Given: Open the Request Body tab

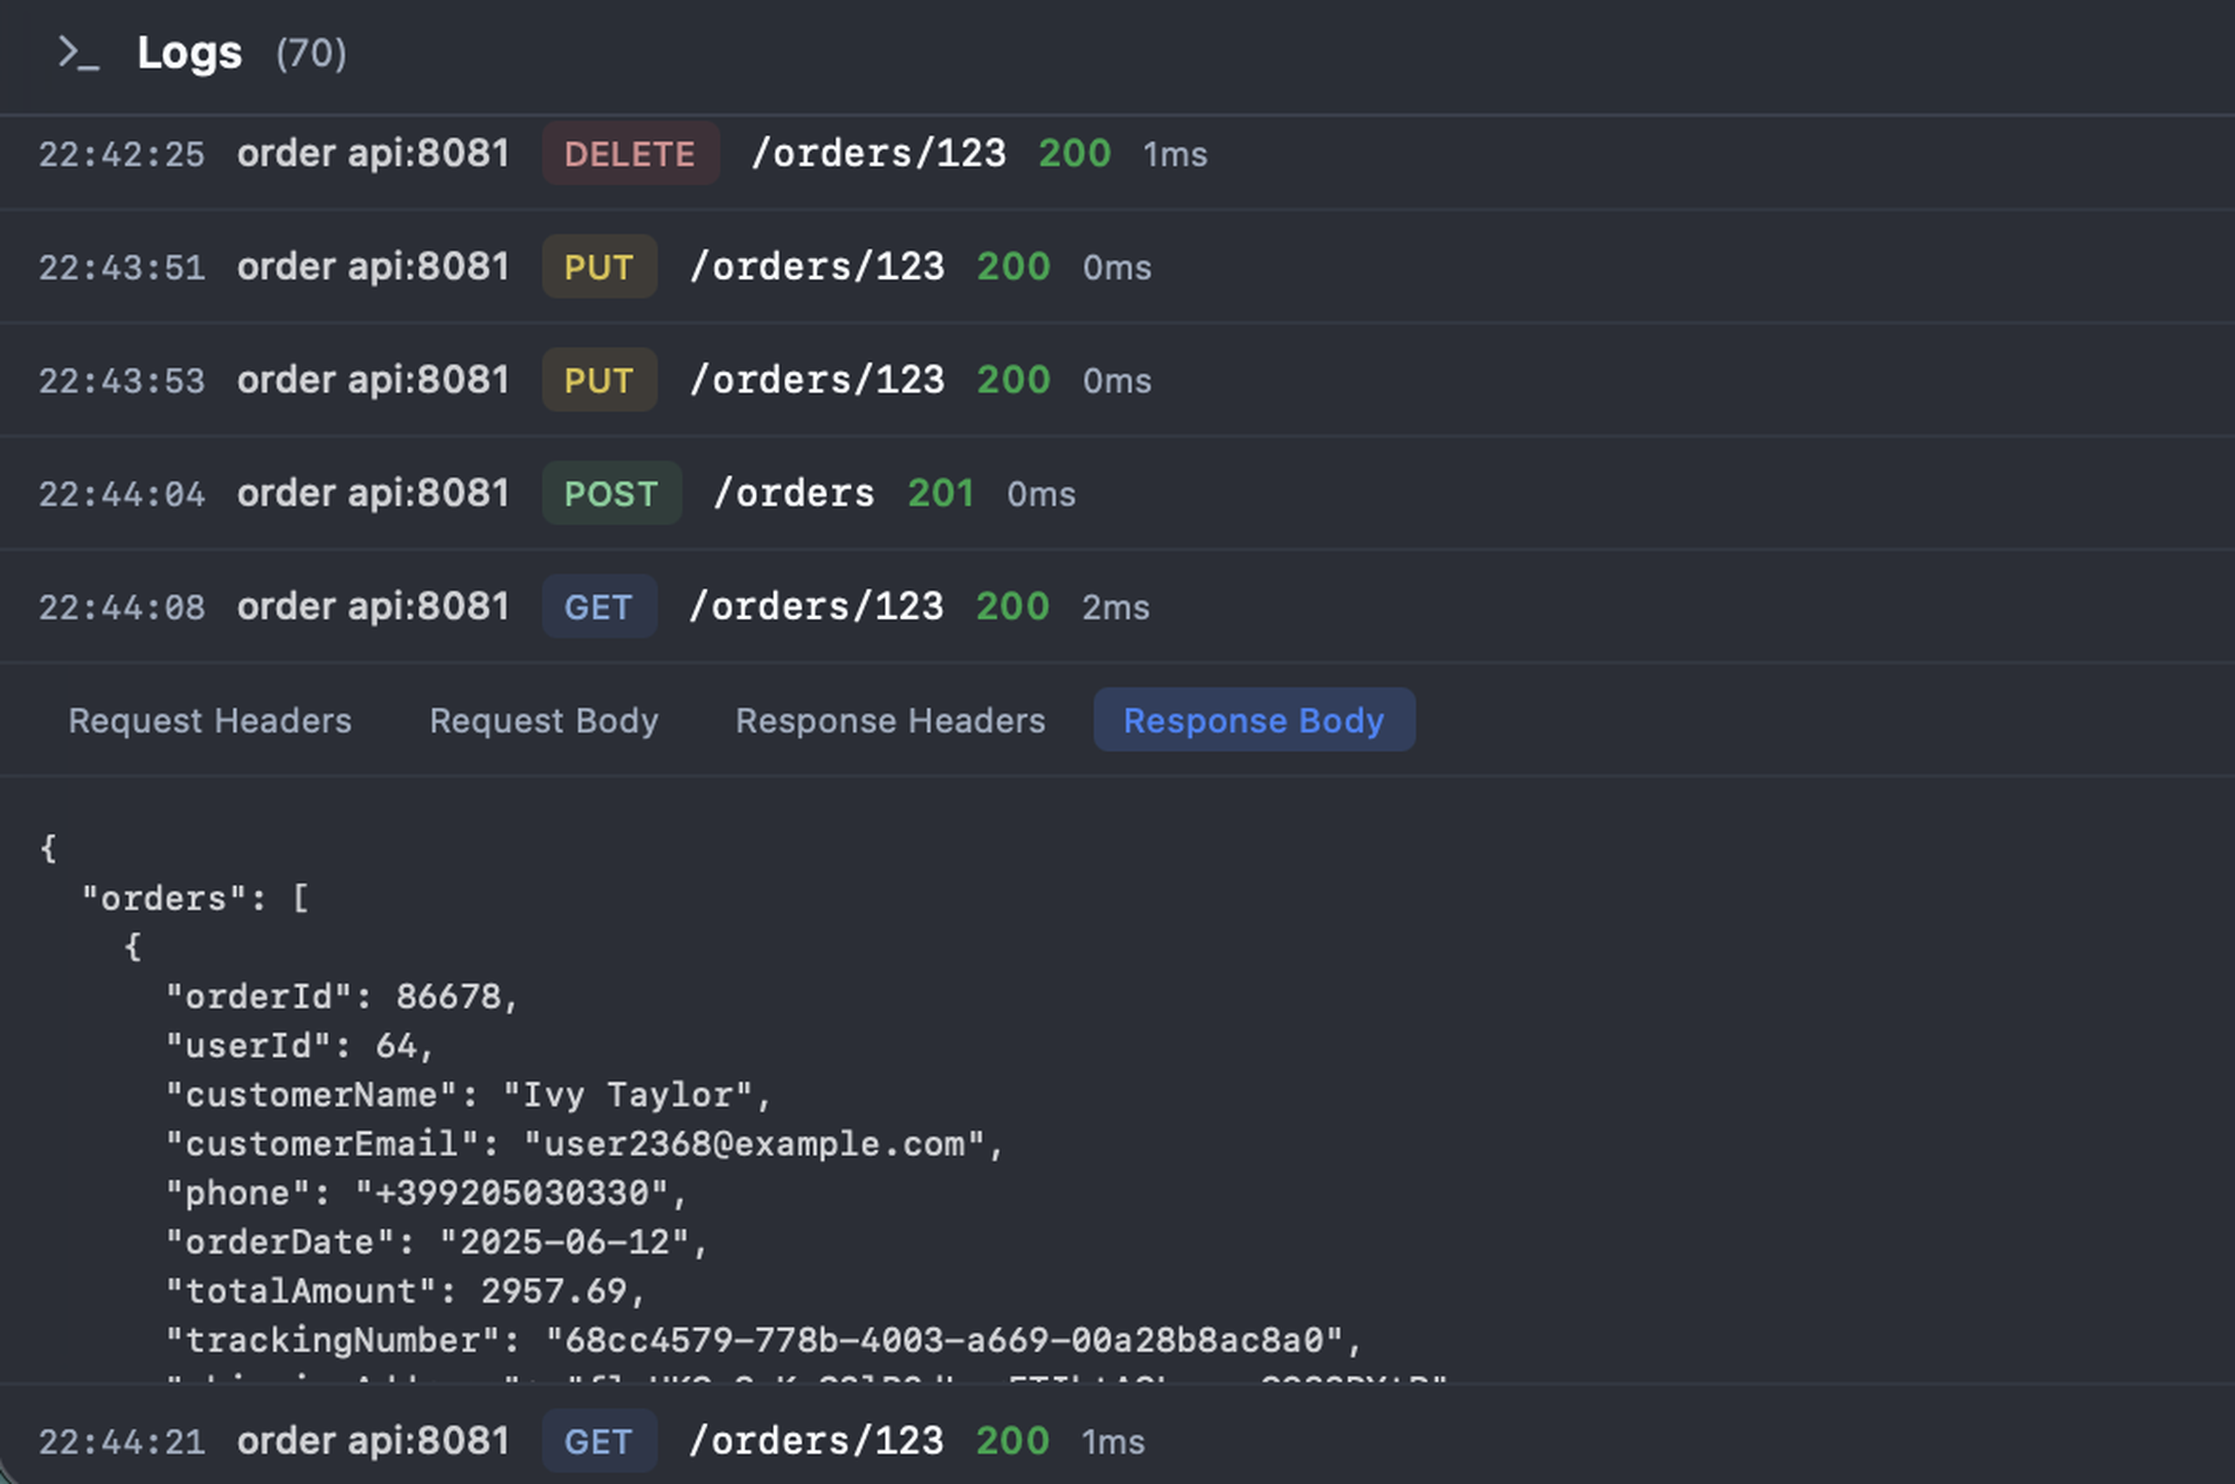Looking at the screenshot, I should (x=543, y=719).
